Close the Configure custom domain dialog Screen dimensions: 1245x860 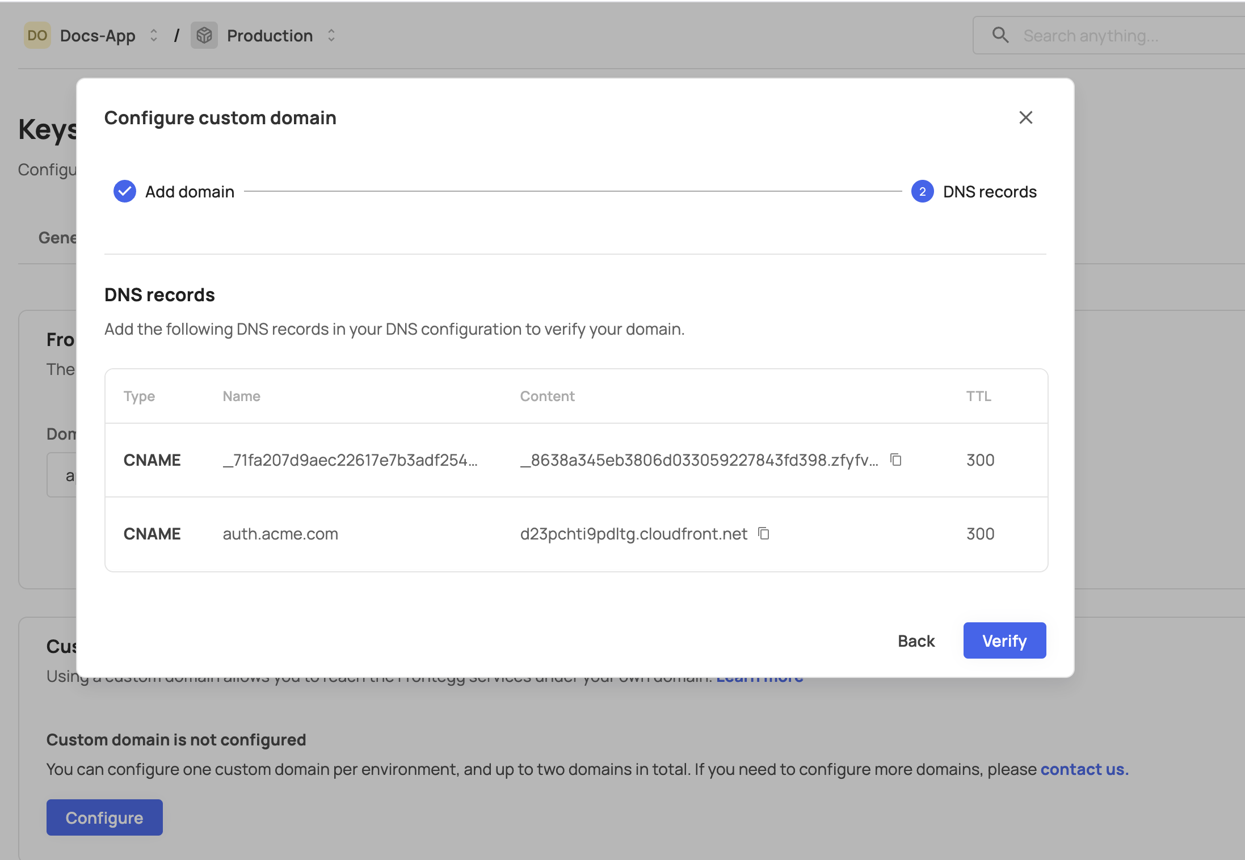click(1026, 117)
